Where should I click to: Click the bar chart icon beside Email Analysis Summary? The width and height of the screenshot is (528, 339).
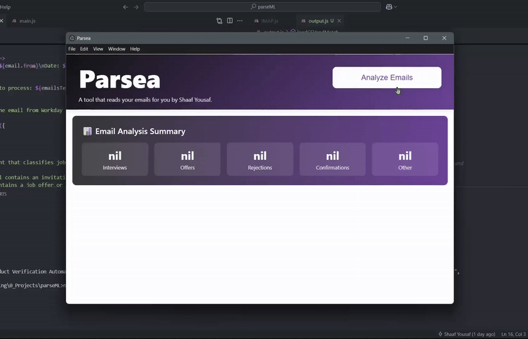click(87, 132)
